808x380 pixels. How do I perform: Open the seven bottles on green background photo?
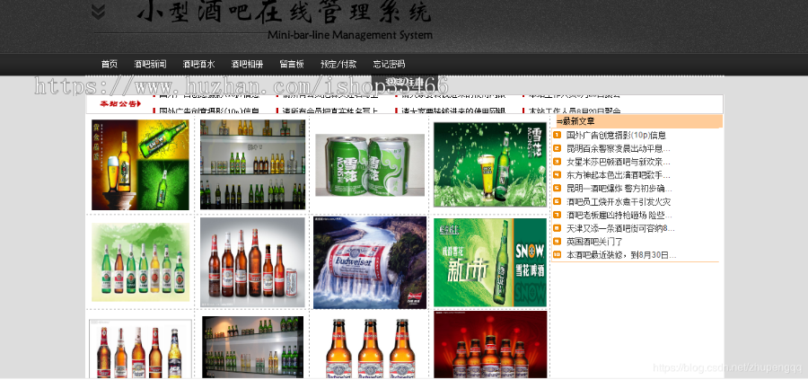click(141, 262)
